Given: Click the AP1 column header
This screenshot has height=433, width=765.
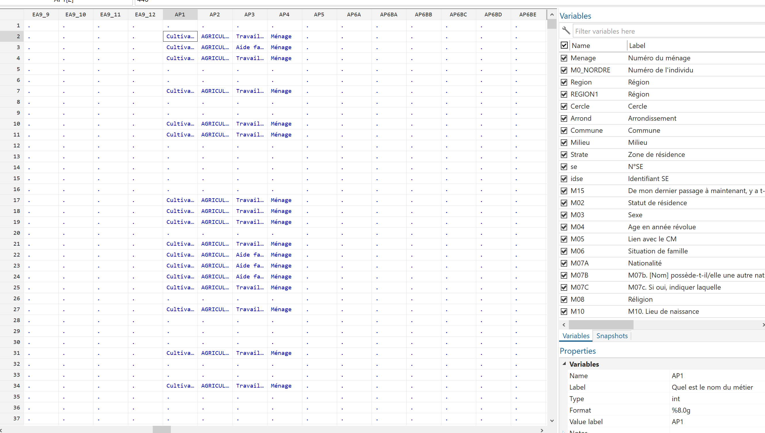Looking at the screenshot, I should [180, 14].
